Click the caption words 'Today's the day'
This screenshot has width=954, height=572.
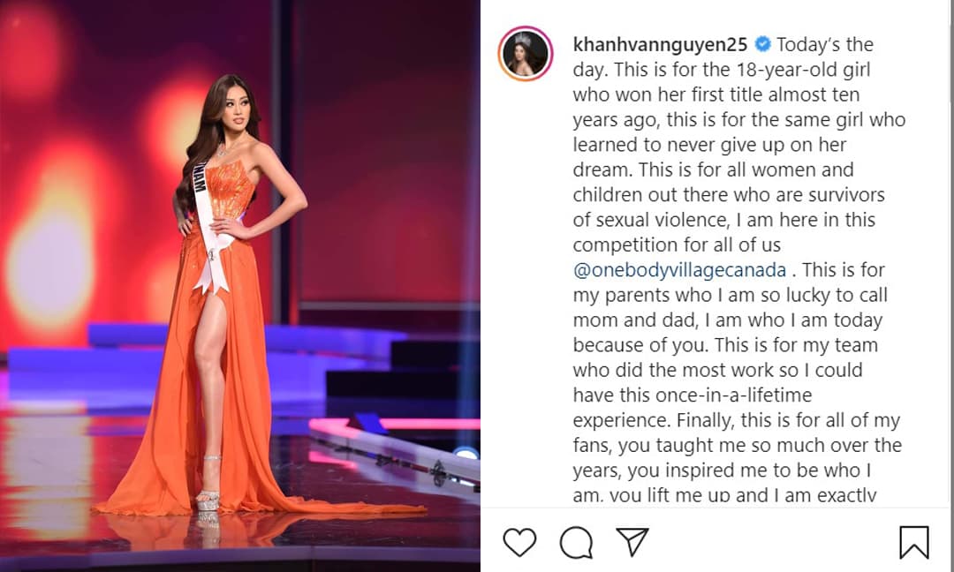click(x=723, y=56)
